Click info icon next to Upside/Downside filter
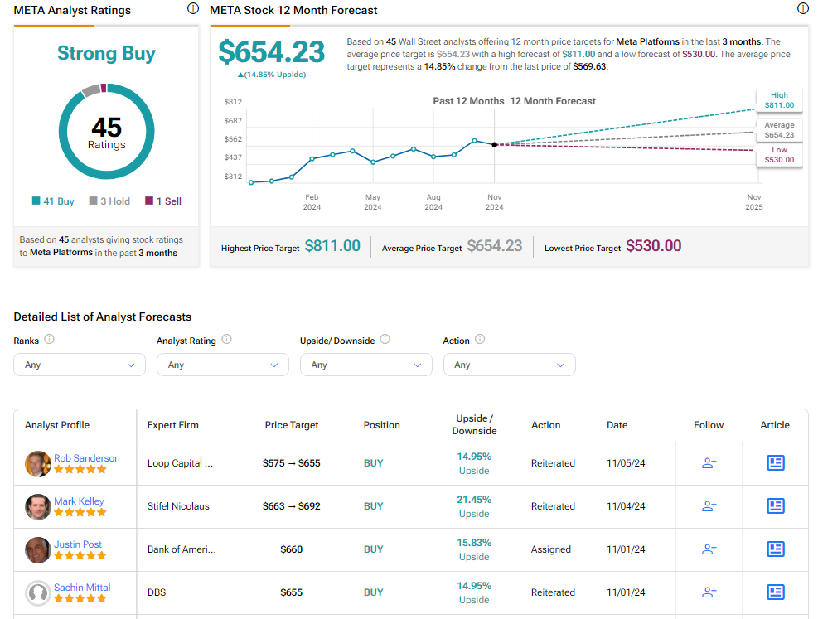 [x=385, y=340]
